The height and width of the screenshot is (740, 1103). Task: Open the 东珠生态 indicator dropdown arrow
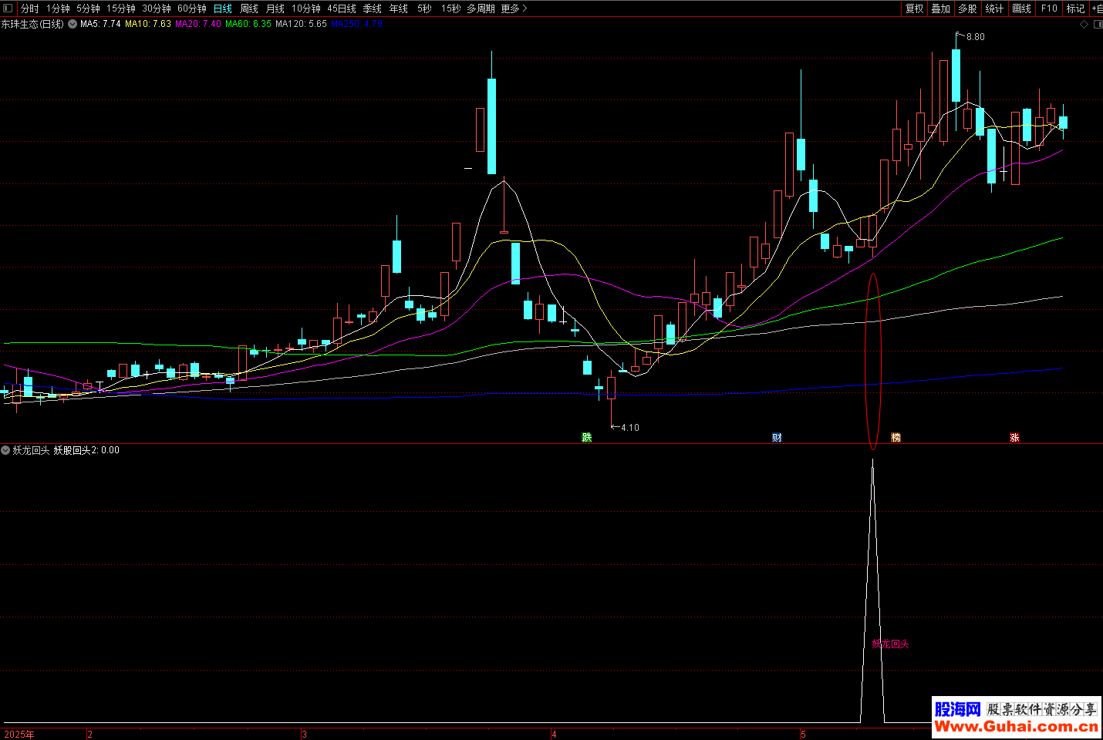(x=73, y=25)
